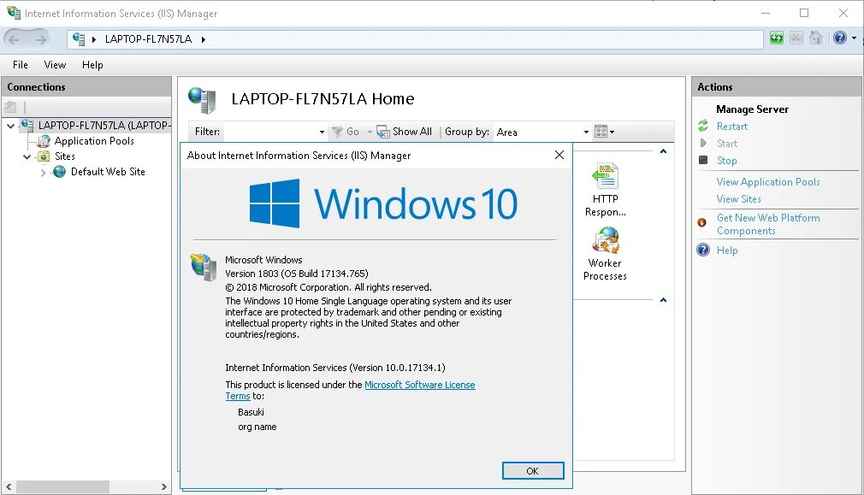Expand the Default Web Site node
Image resolution: width=864 pixels, height=495 pixels.
click(x=43, y=173)
